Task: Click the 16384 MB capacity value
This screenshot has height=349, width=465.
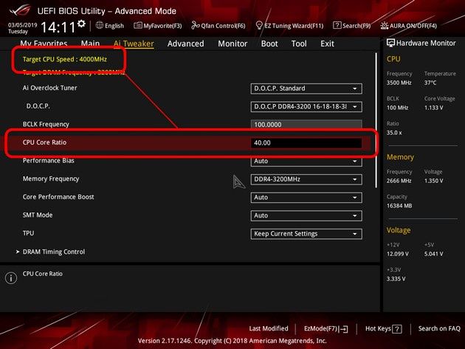Action: [399, 206]
